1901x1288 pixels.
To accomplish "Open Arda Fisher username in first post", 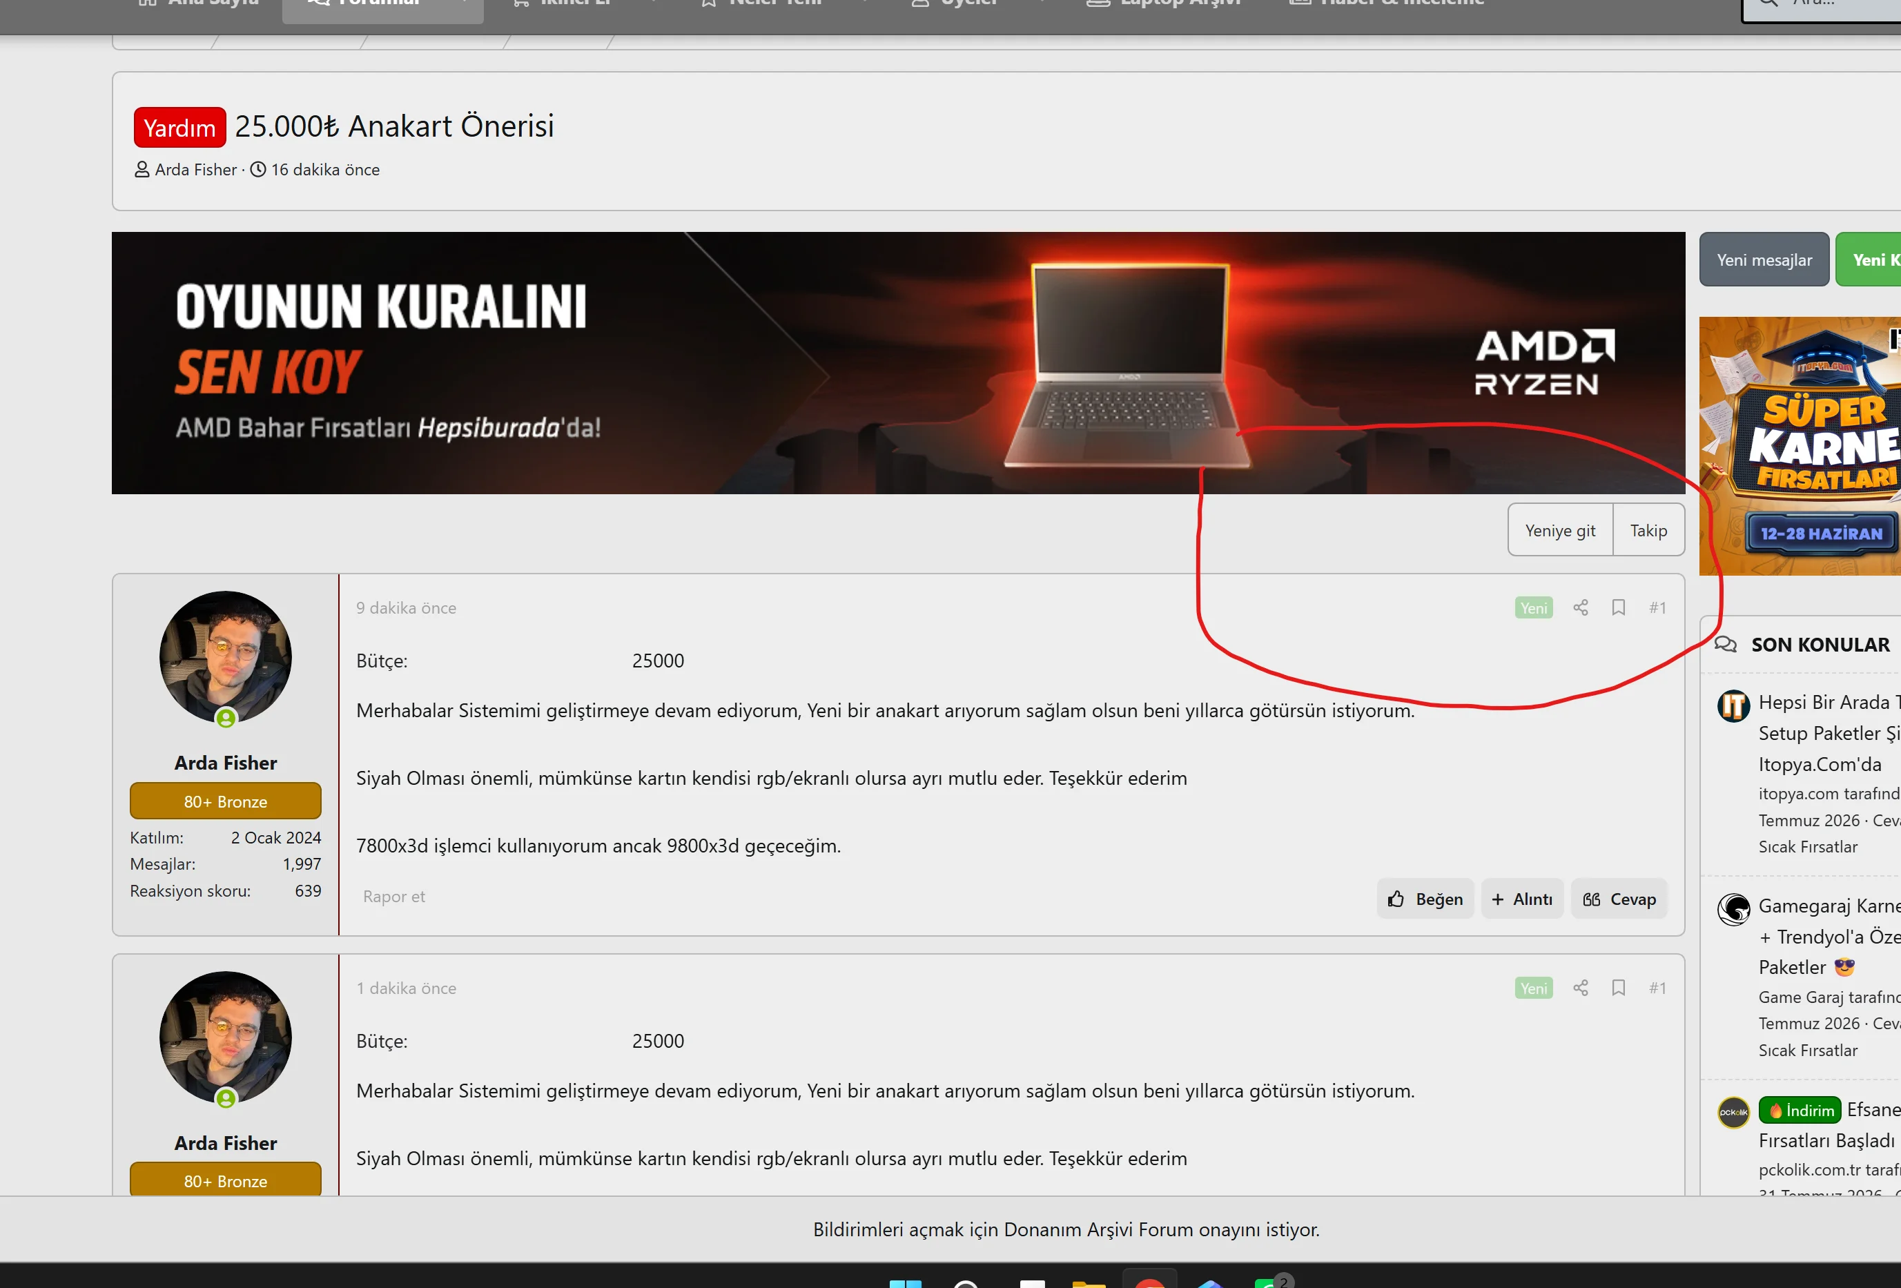I will click(226, 762).
